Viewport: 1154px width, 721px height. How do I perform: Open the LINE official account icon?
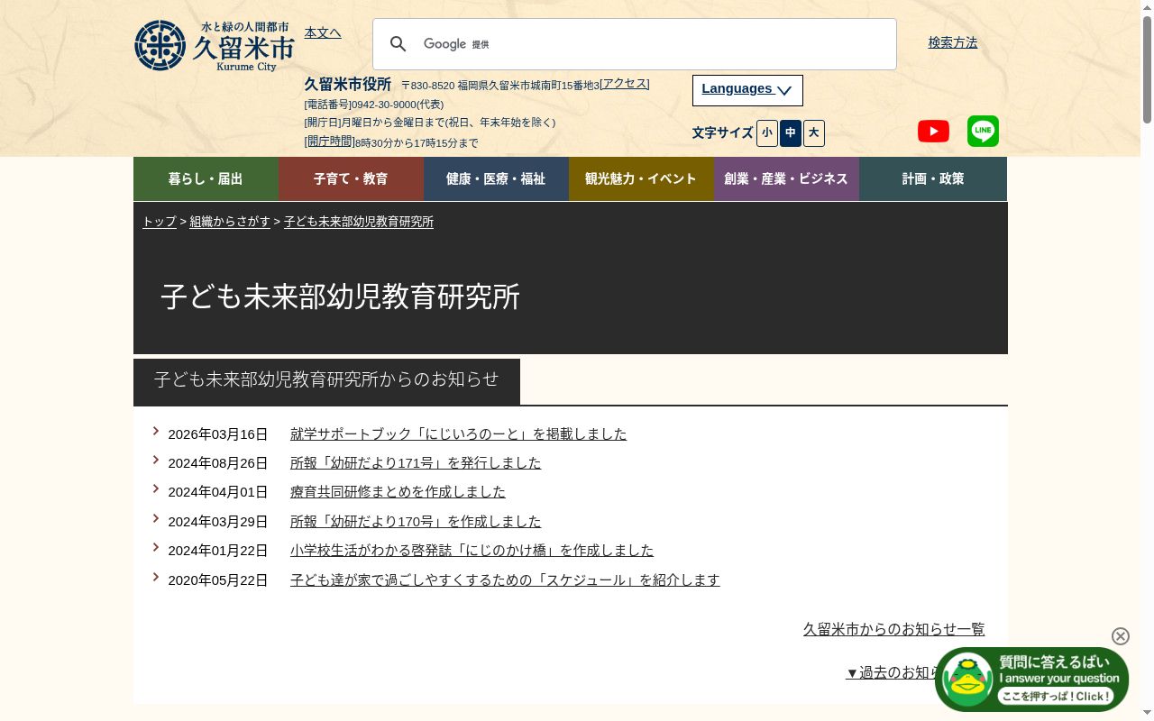983,132
